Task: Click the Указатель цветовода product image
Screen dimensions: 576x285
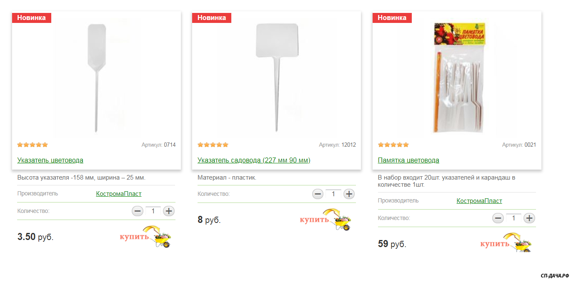Action: pyautogui.click(x=96, y=77)
